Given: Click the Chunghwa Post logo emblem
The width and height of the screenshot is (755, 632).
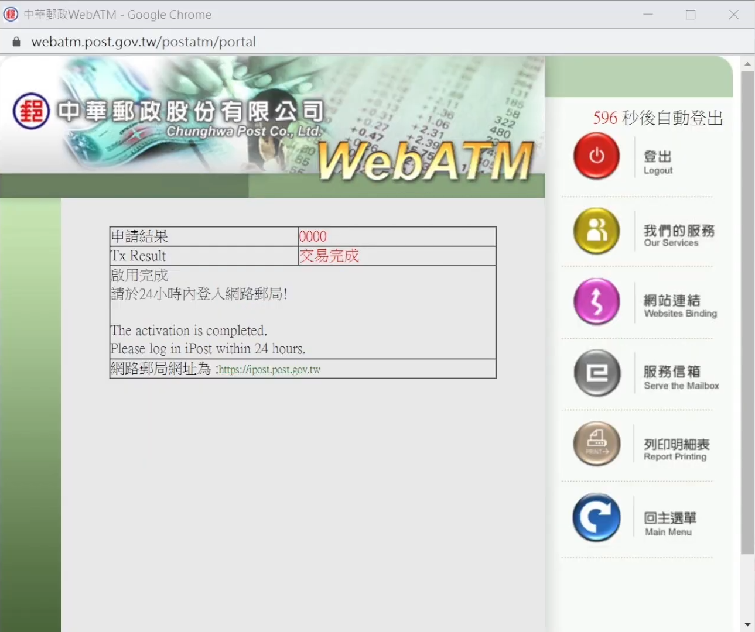Looking at the screenshot, I should 31,111.
